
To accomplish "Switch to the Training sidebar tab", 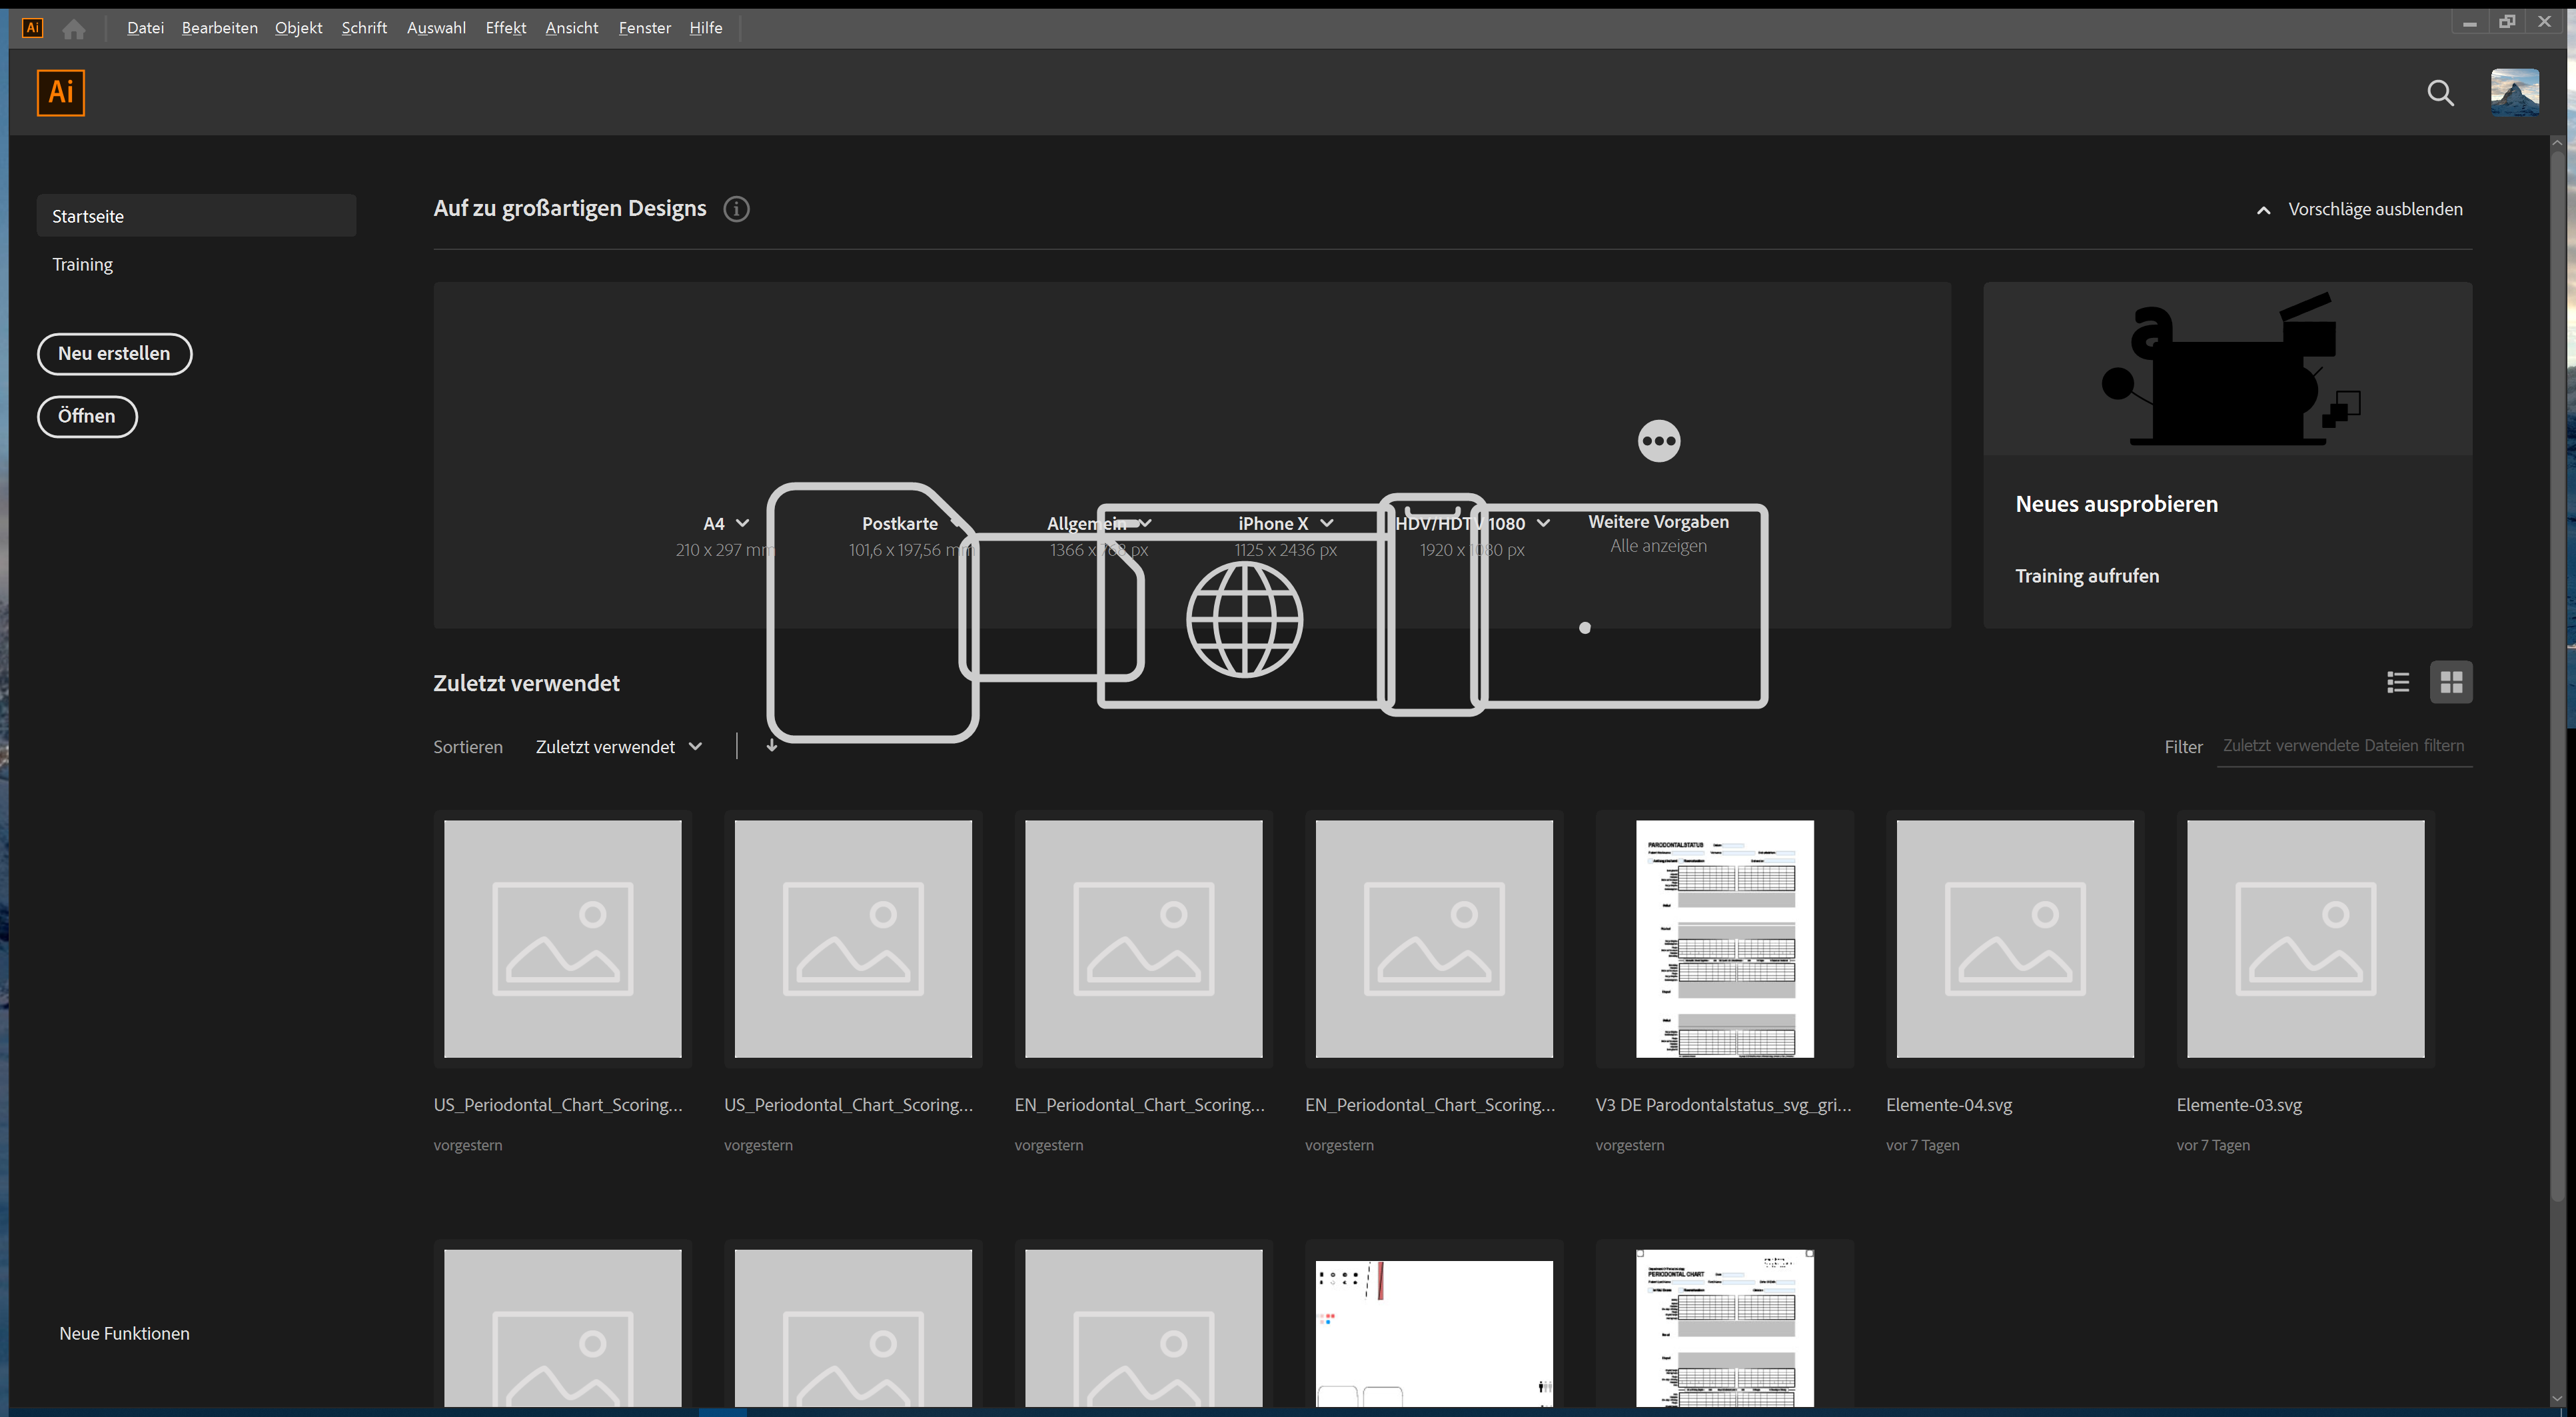I will [83, 264].
